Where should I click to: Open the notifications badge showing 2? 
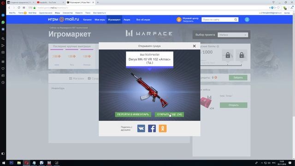(247, 19)
